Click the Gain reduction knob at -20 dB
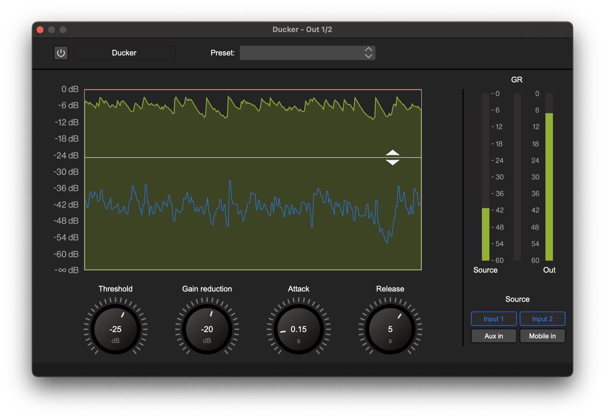Image resolution: width=605 pixels, height=419 pixels. pyautogui.click(x=207, y=329)
